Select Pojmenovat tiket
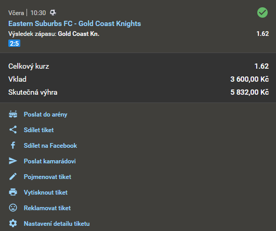 [47, 177]
